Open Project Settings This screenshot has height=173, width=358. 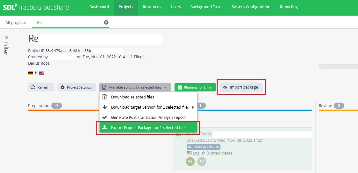coord(77,87)
